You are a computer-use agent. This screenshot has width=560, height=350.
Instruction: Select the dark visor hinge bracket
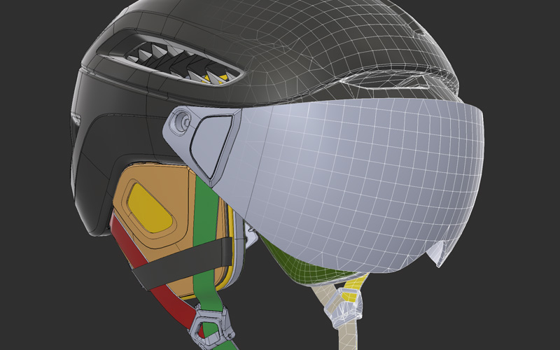pos(213,140)
